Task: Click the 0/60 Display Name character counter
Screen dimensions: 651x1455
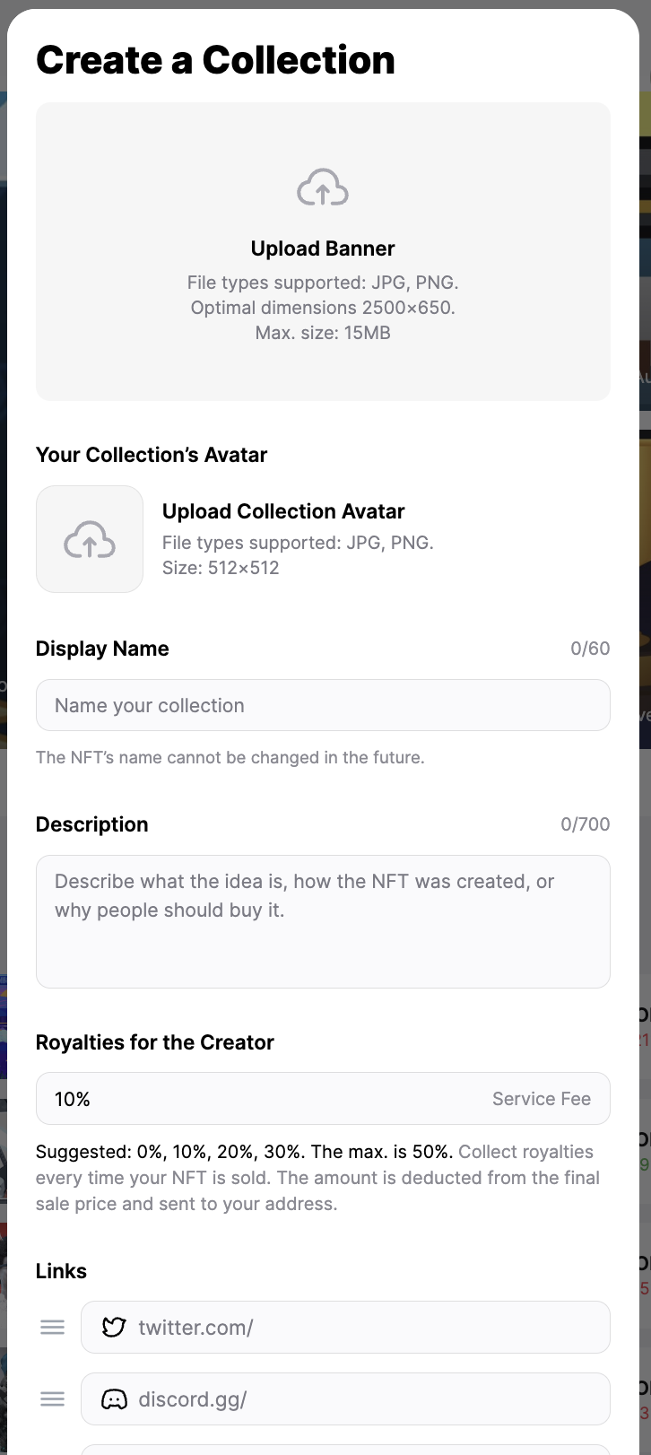Action: (590, 649)
